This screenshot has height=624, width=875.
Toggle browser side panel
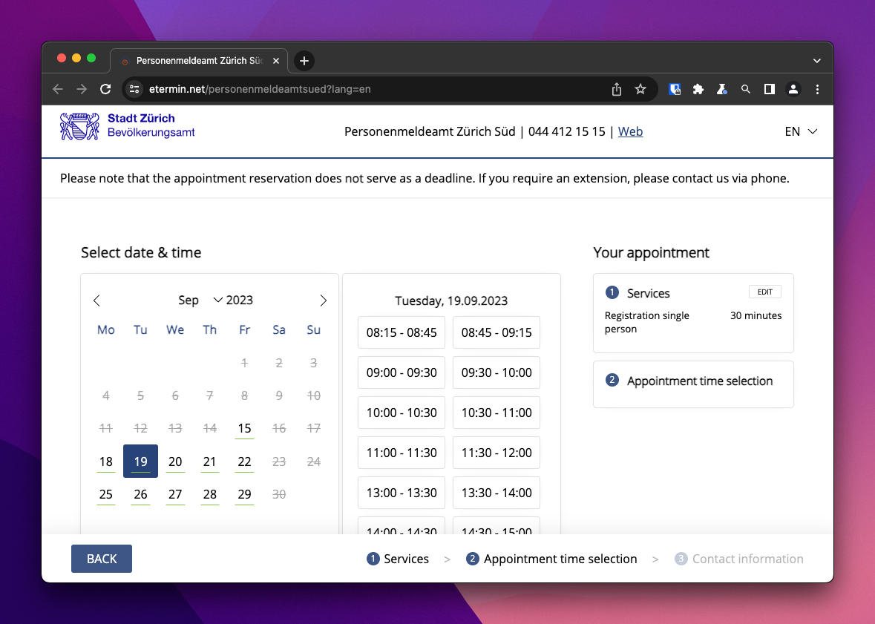pos(770,89)
